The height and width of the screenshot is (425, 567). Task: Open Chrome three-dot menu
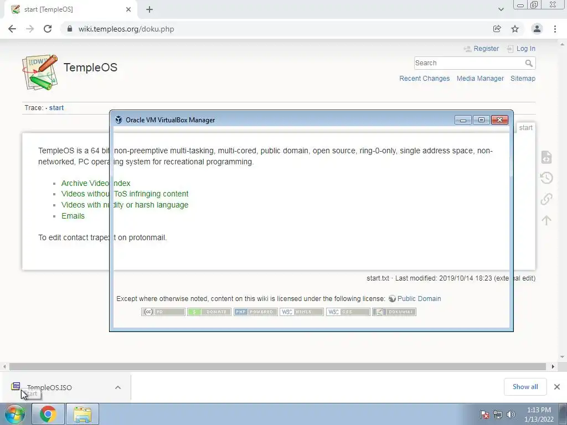pos(555,29)
